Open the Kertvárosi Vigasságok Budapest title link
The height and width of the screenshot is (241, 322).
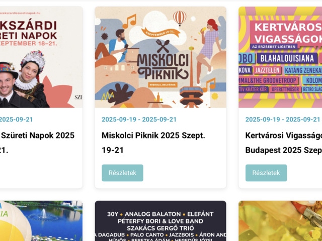(x=284, y=143)
